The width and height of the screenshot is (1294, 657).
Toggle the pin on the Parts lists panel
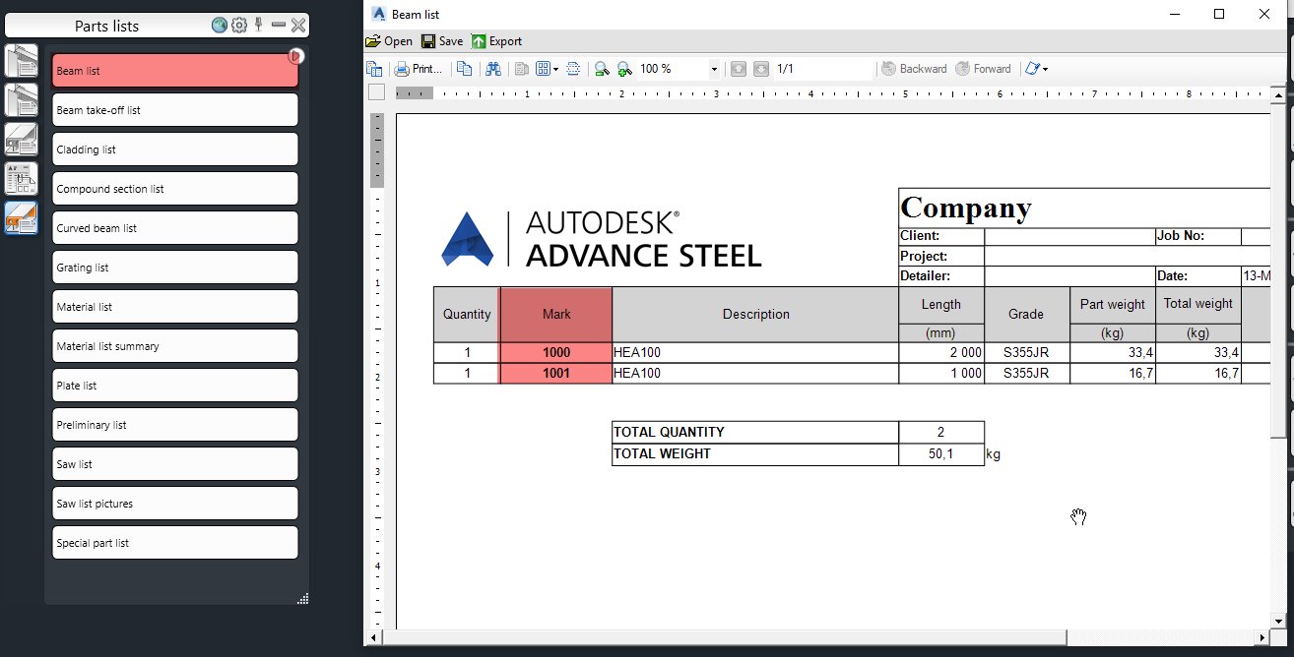click(258, 25)
